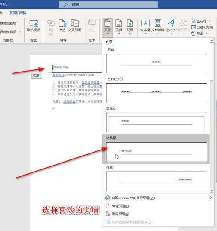Screen dimensions: 217x231
Task: Expand the Quick Parts dropdown chevron
Action: (158, 34)
